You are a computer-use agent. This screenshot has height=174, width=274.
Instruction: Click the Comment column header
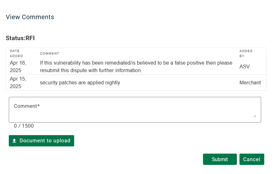pyautogui.click(x=50, y=54)
